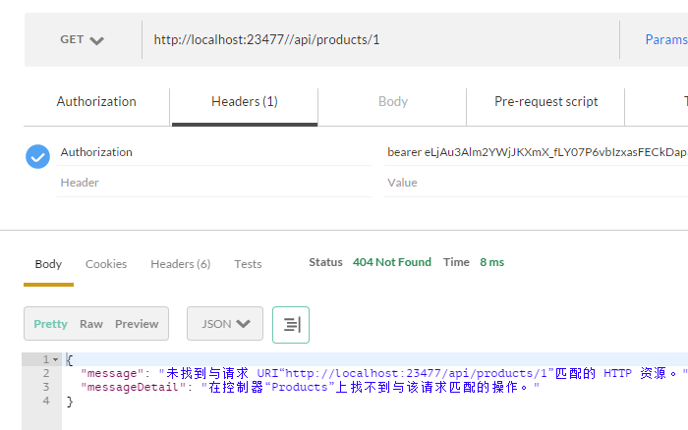
Task: Collapse the JSON object at line 1
Action: (55, 360)
